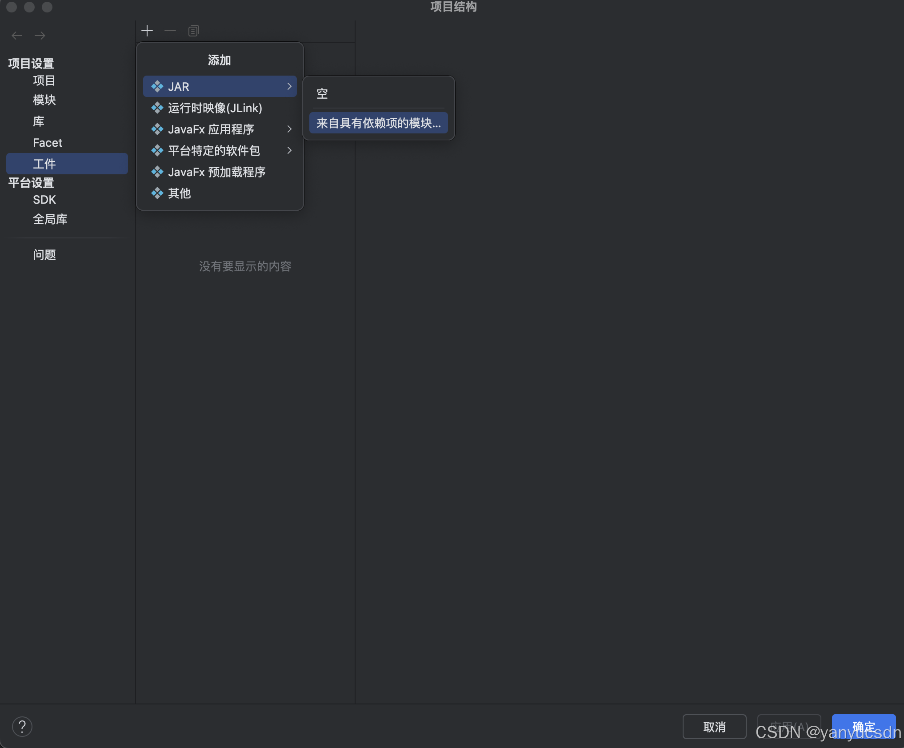Select SDK under 平台设置
Viewport: 904px width, 748px height.
pos(44,200)
